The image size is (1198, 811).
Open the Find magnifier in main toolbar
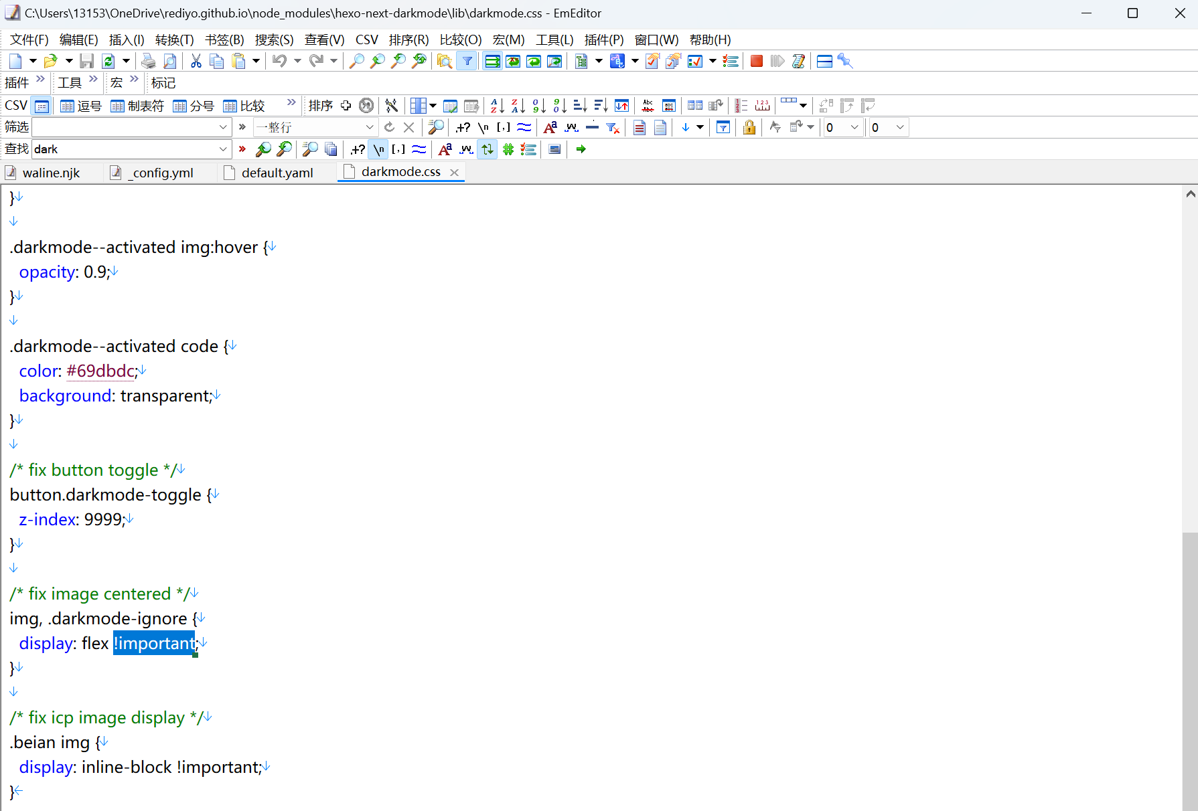tap(357, 62)
